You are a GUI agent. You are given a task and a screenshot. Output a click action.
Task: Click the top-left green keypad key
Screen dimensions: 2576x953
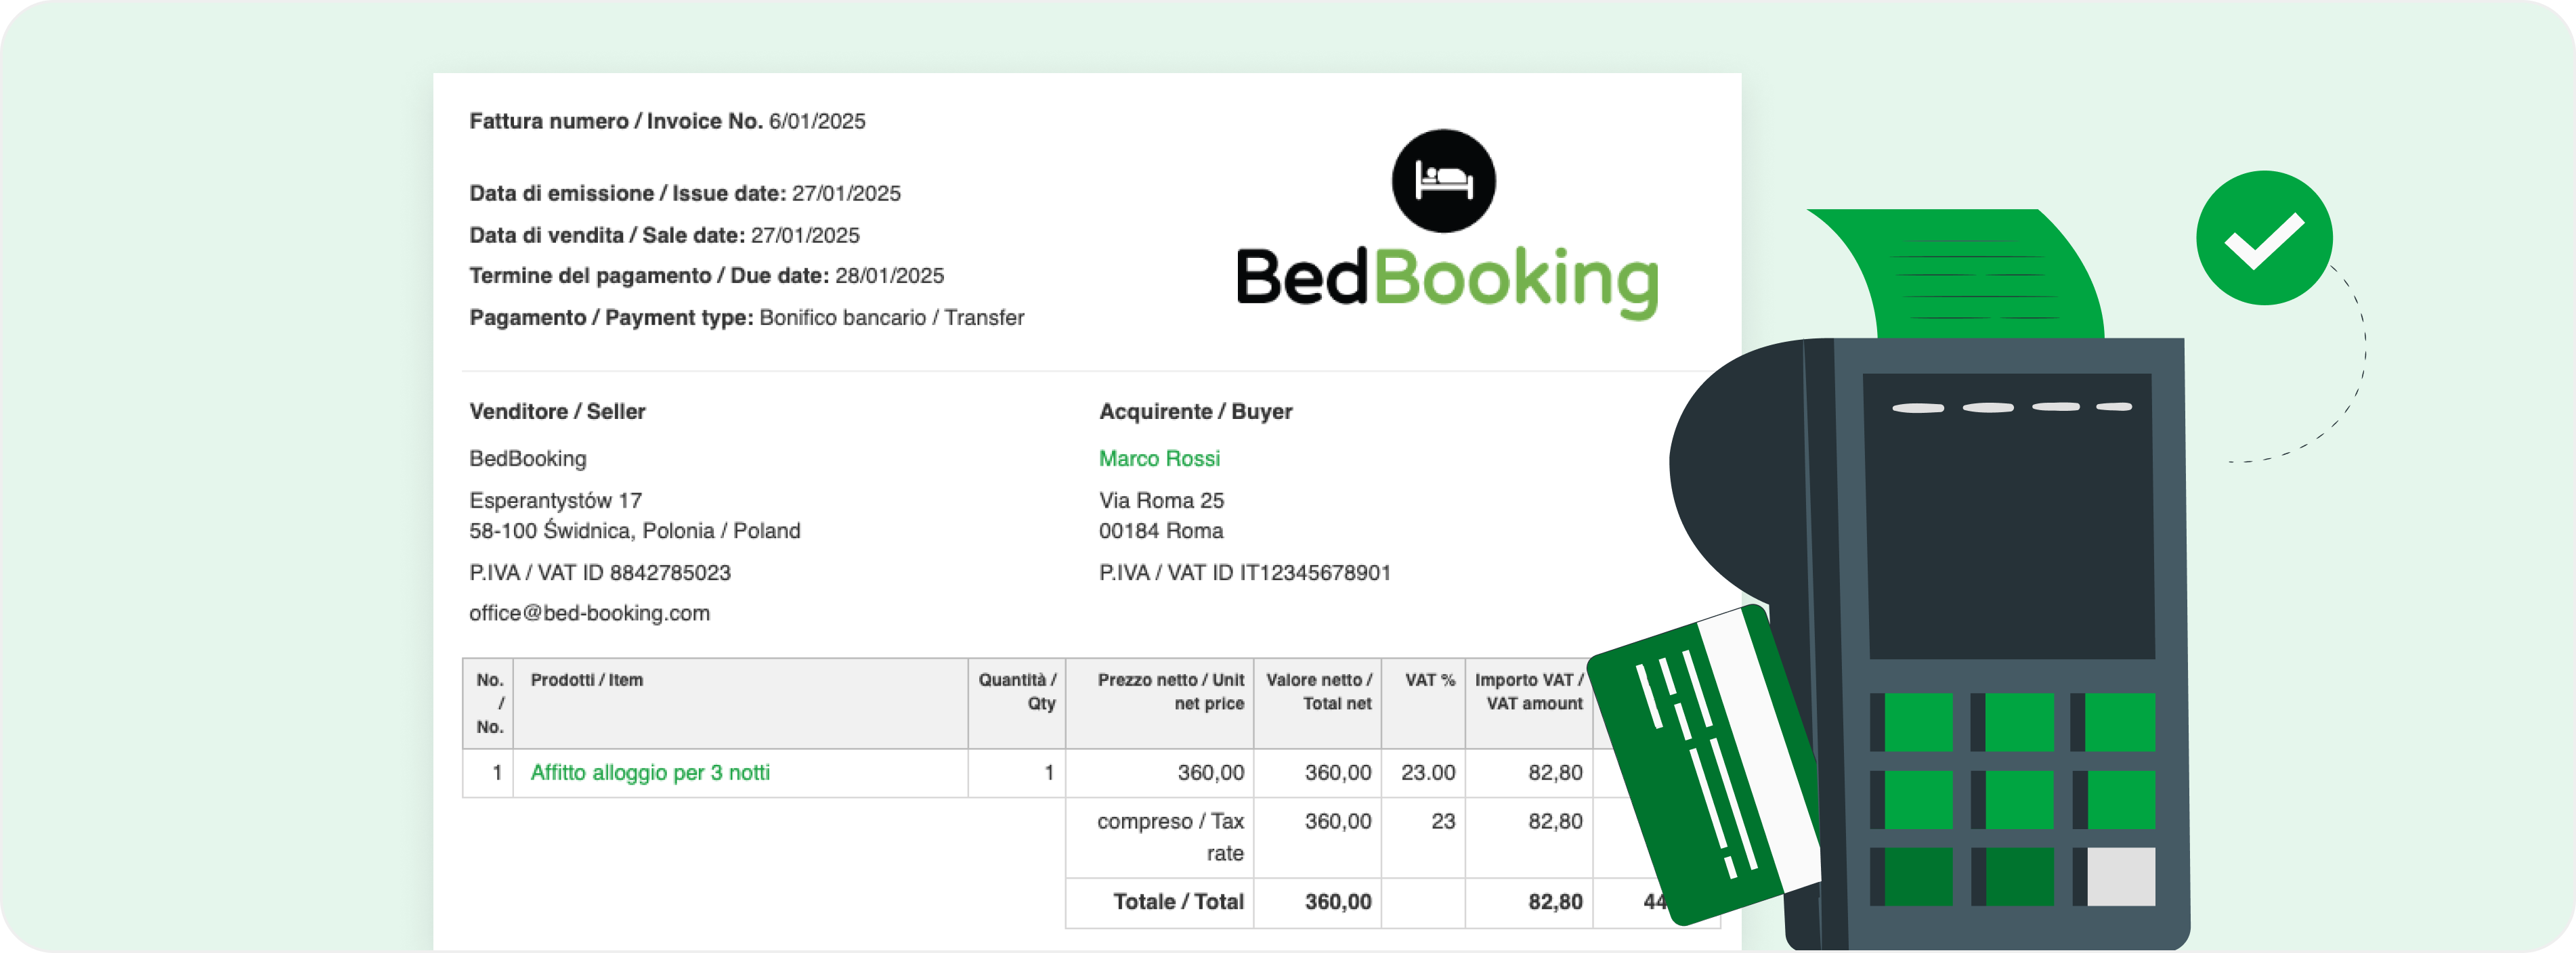click(1918, 722)
